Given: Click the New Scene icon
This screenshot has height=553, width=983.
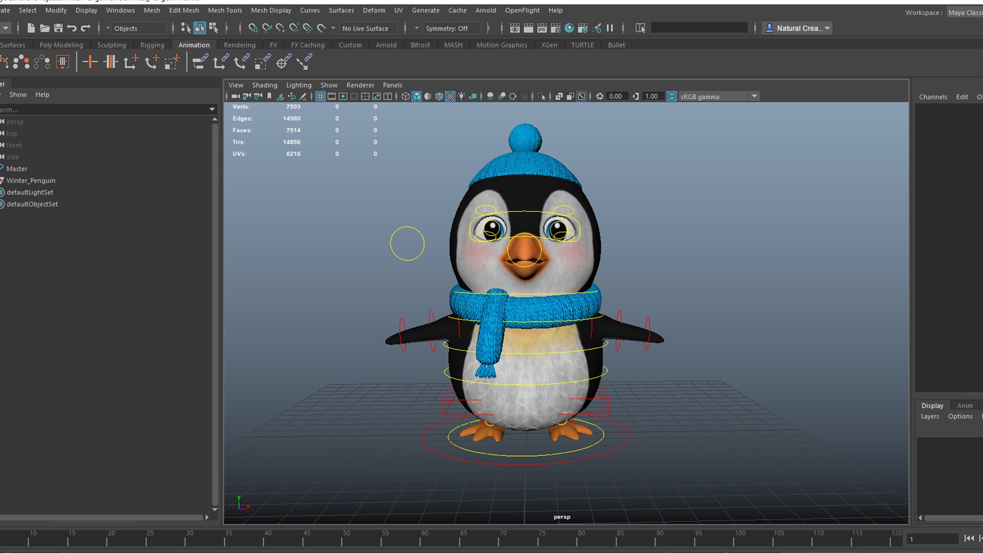Looking at the screenshot, I should (x=31, y=28).
